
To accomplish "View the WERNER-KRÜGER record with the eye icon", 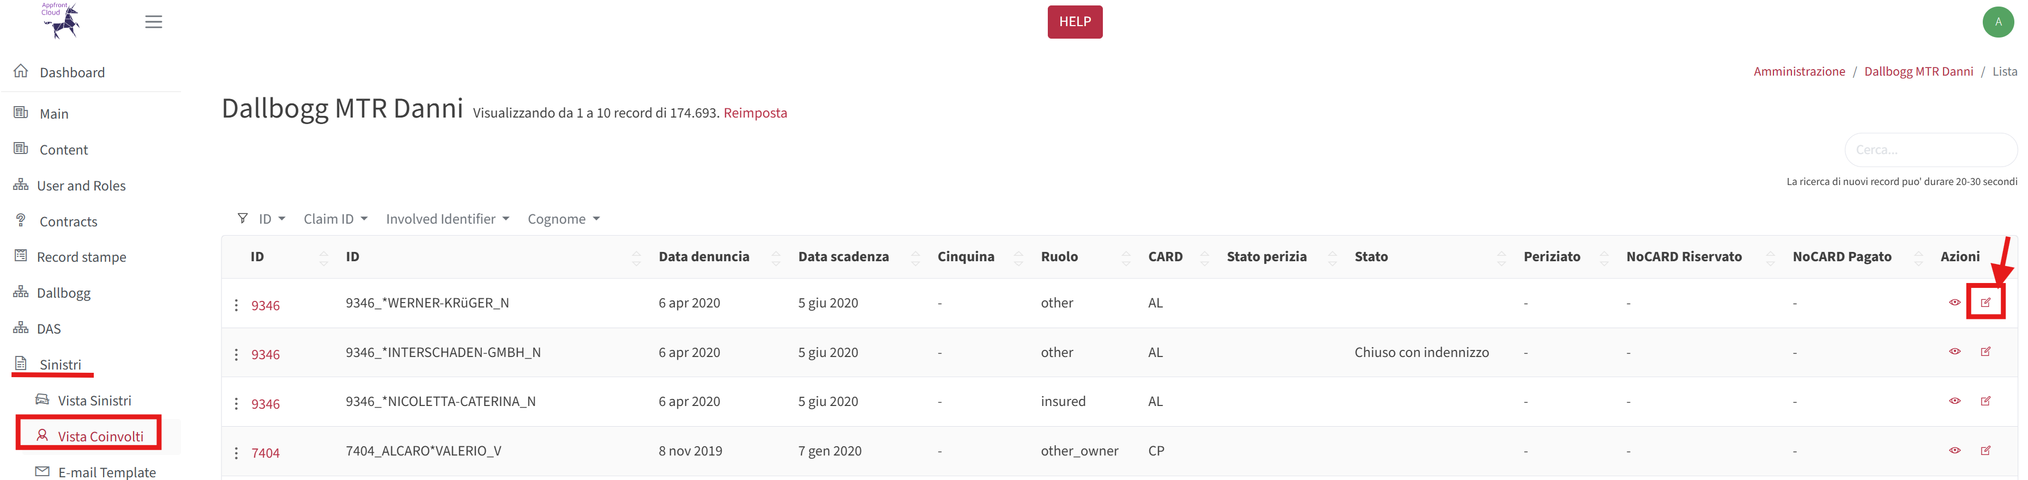I will point(1954,303).
